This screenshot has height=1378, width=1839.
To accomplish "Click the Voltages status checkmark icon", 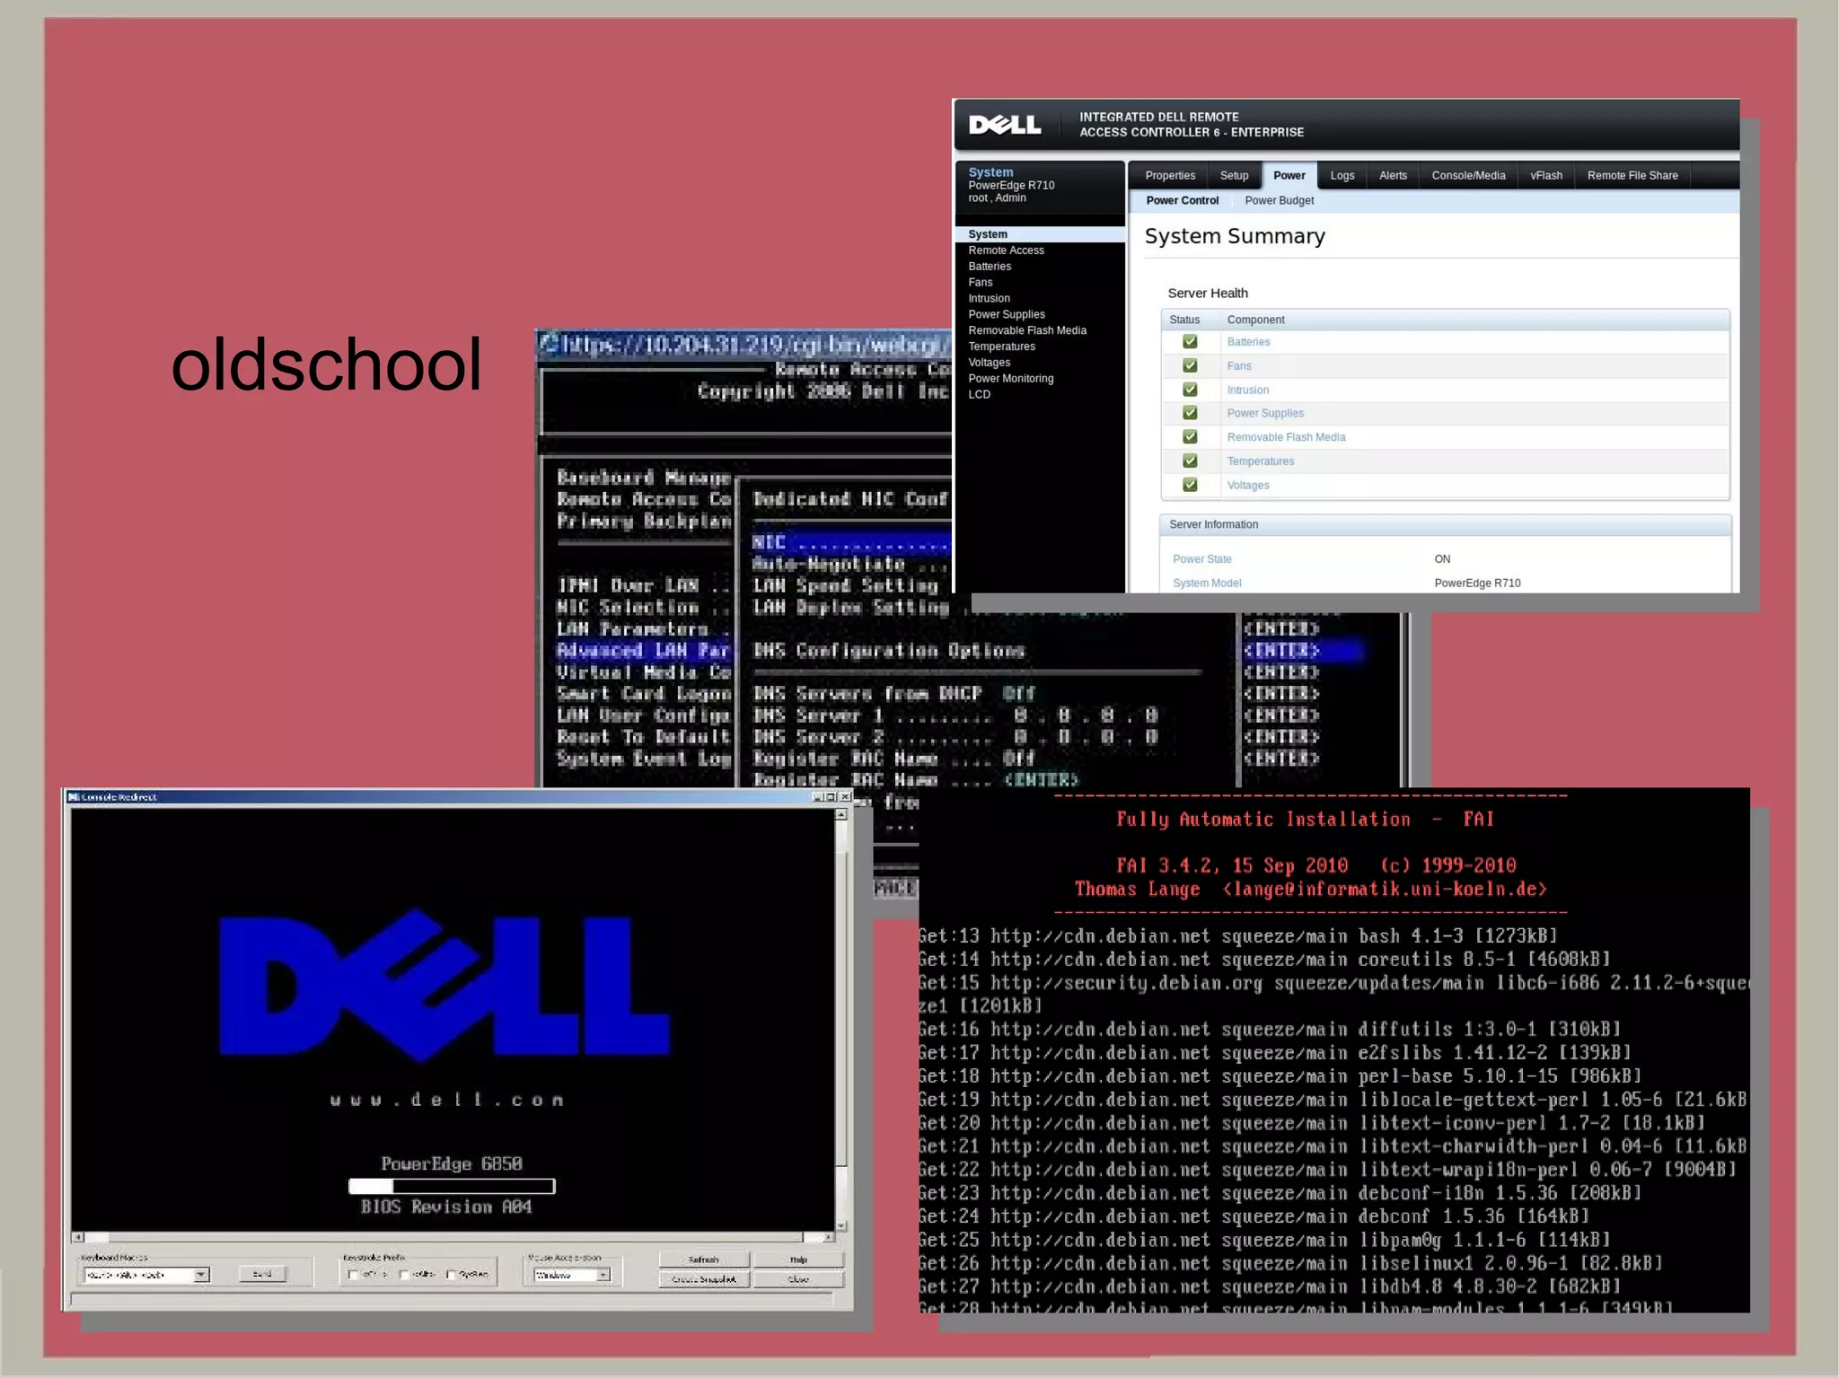I will coord(1190,485).
